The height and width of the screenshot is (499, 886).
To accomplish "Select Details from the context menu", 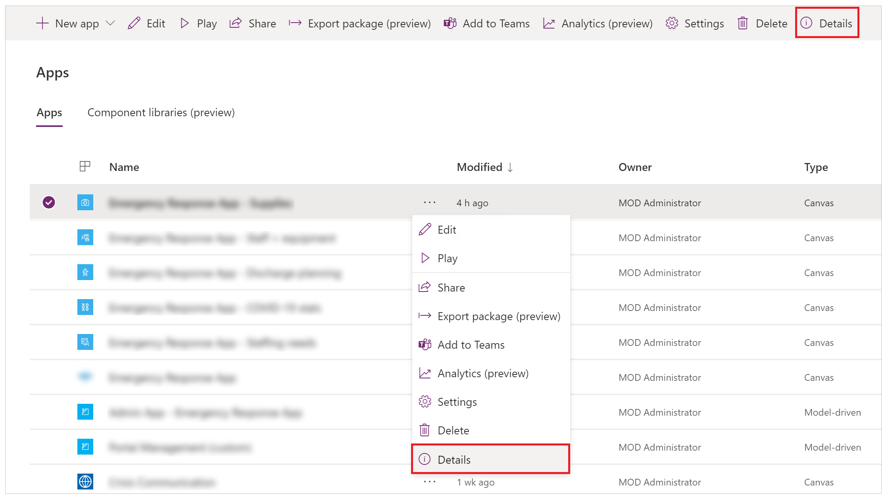I will coord(454,459).
